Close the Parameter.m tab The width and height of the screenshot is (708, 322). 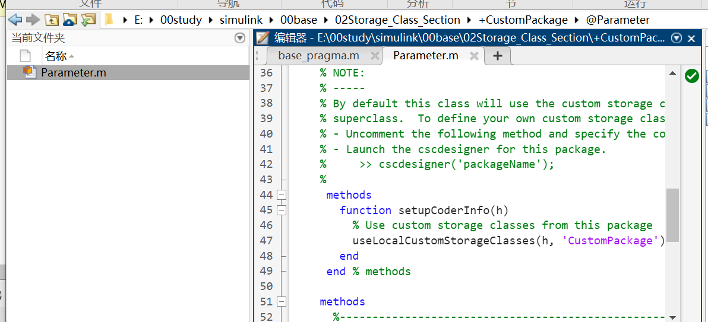[473, 56]
